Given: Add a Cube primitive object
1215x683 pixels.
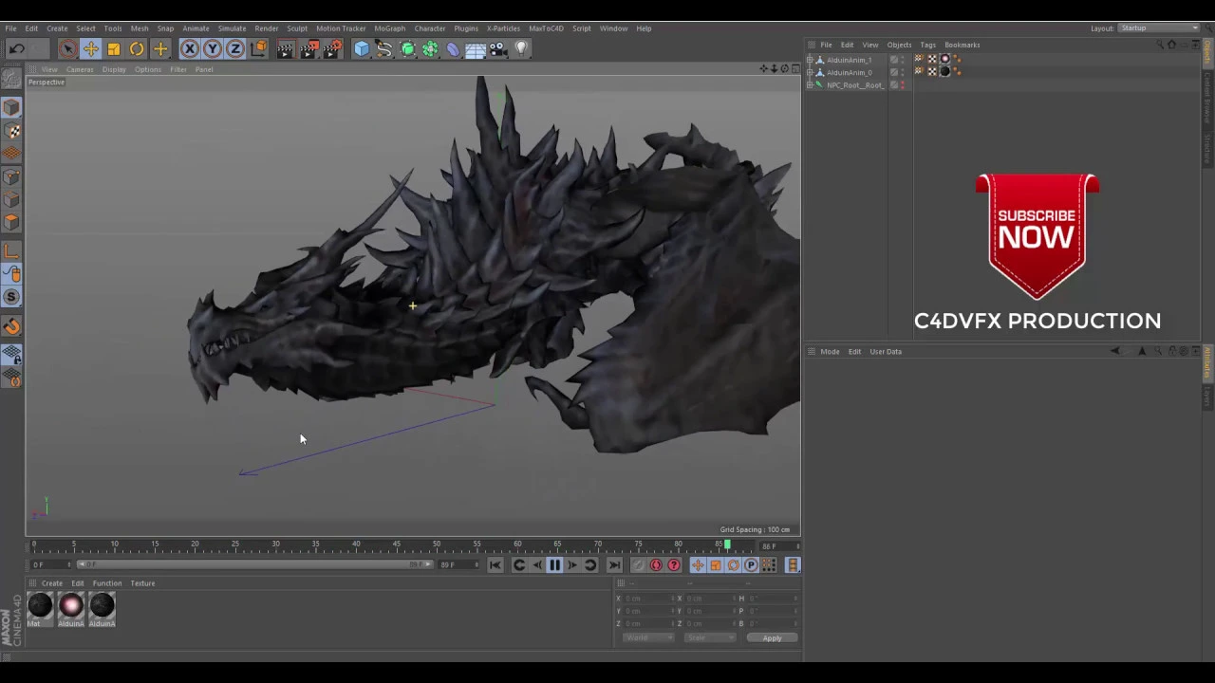Looking at the screenshot, I should tap(362, 49).
